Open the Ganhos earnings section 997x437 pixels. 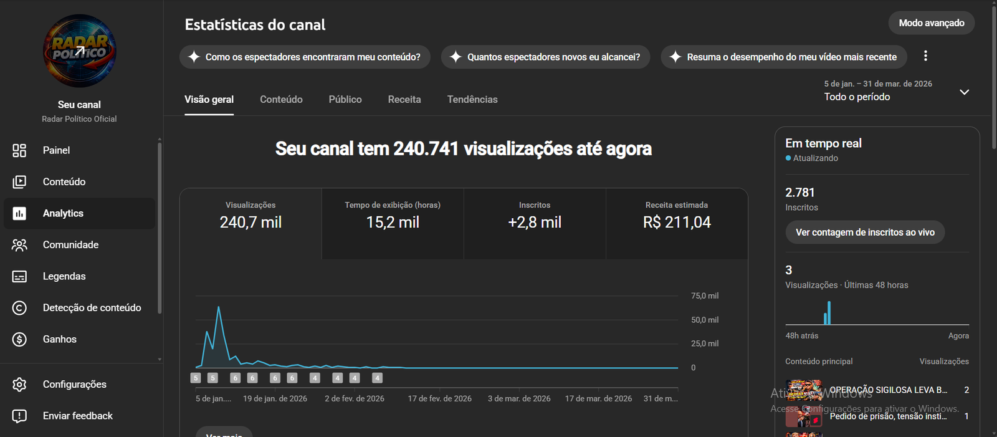click(79, 339)
